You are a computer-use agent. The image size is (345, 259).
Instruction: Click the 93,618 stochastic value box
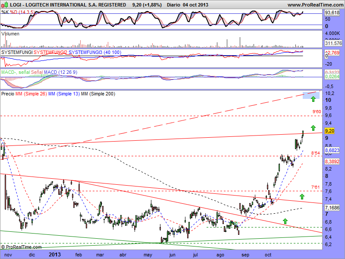[332, 13]
